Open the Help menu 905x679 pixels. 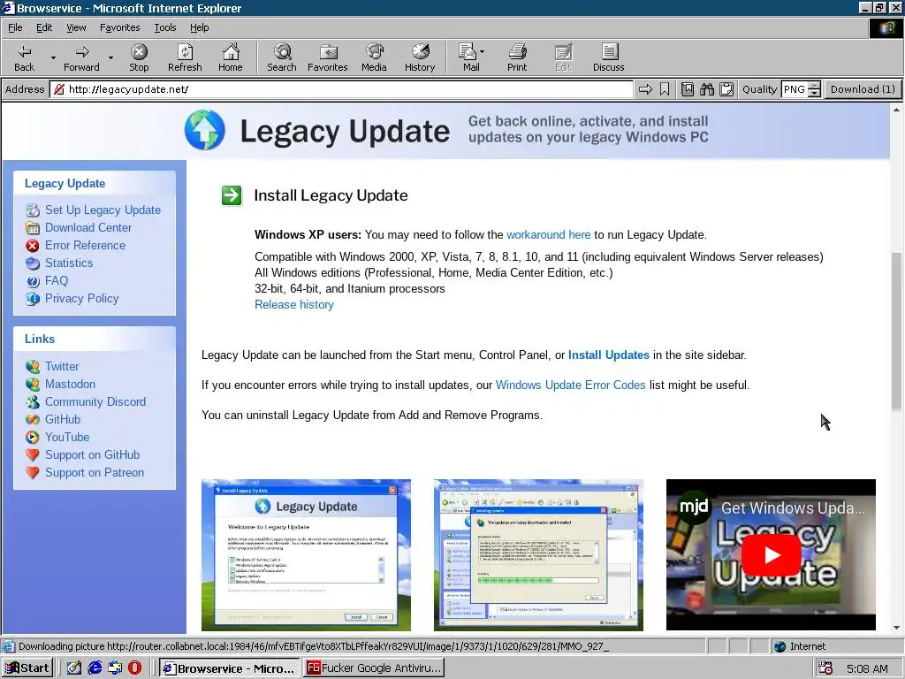coord(199,27)
